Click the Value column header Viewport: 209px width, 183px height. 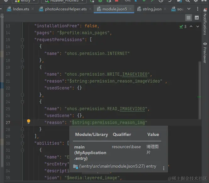click(153, 134)
